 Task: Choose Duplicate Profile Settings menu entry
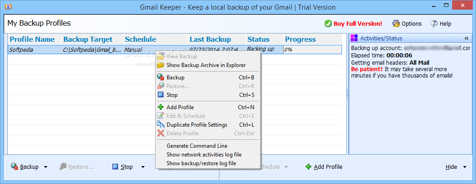point(207,125)
